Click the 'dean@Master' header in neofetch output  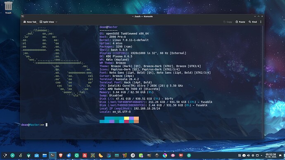click(x=108, y=27)
